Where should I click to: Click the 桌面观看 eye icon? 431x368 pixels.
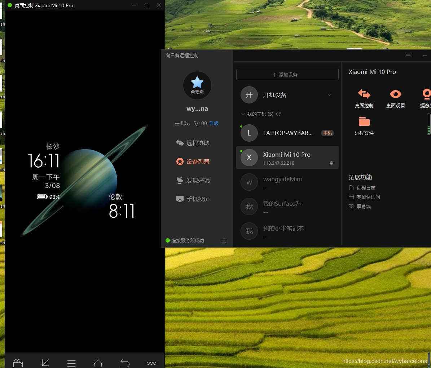pyautogui.click(x=396, y=94)
